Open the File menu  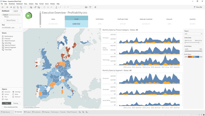pyautogui.click(x=2, y=4)
